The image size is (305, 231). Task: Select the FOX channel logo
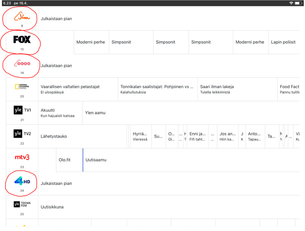[22, 40]
